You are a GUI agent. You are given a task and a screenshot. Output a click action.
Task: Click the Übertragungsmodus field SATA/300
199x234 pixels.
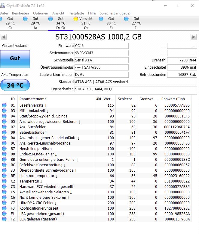[x=101, y=67]
